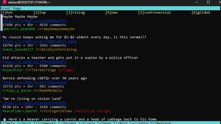
Task: Select "Bernie defending LGBTQ+" post title
Action: [44, 78]
